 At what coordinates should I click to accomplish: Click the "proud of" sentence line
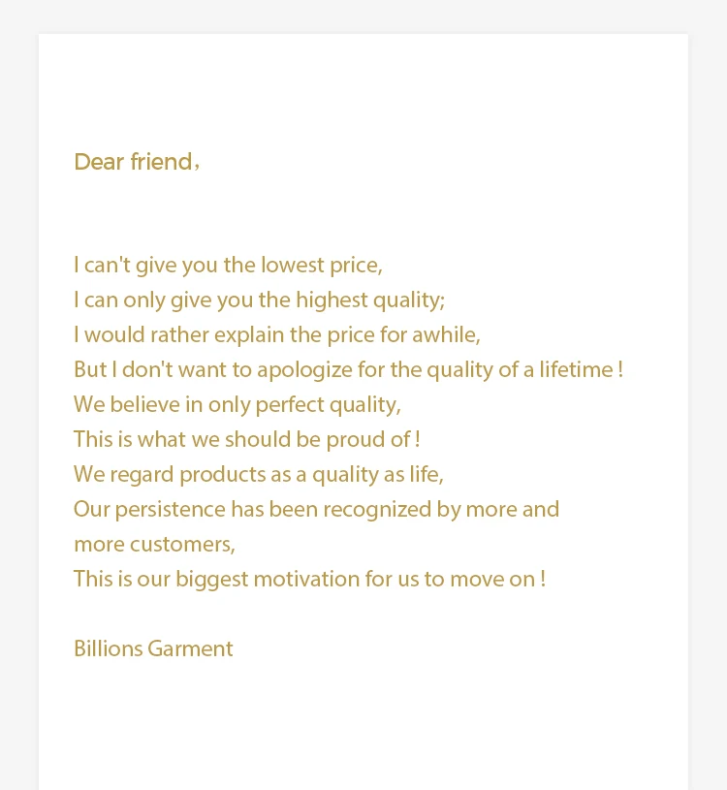[x=246, y=439]
